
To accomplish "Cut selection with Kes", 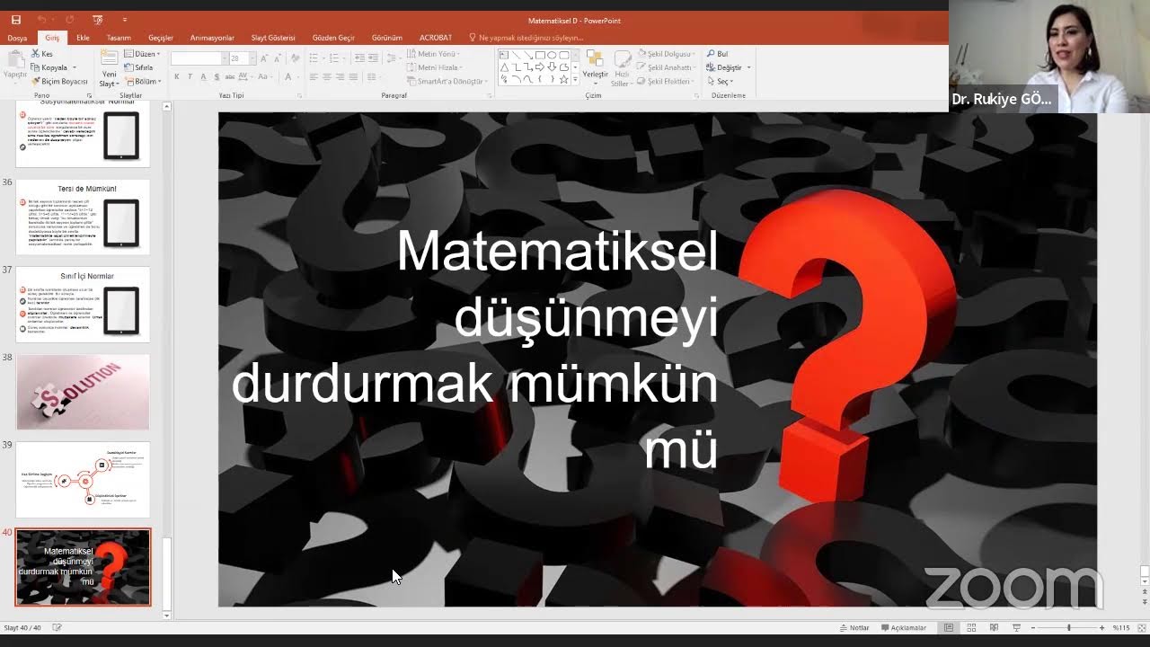I will tap(42, 54).
